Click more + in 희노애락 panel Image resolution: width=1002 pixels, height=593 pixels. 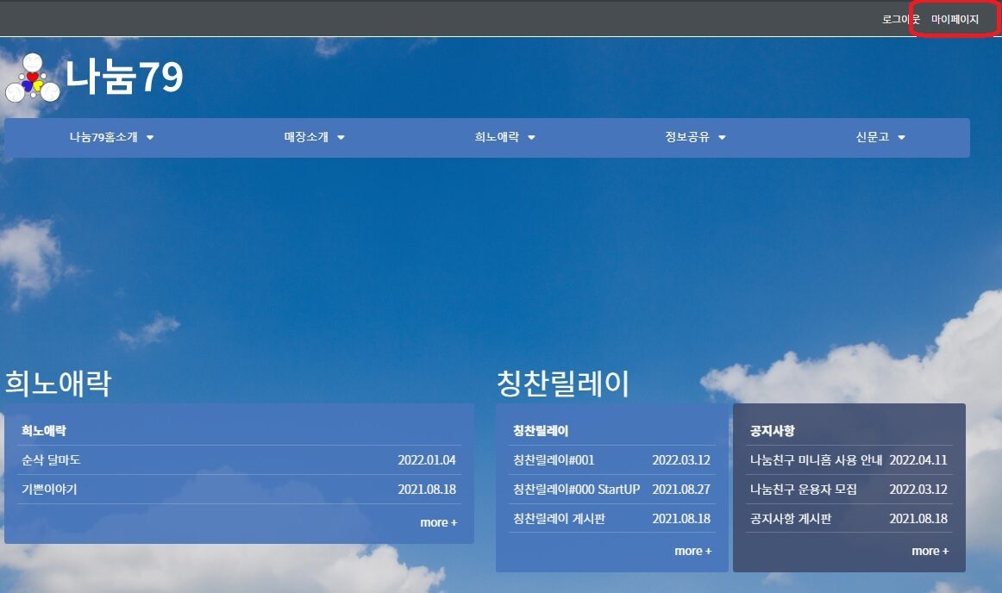pyautogui.click(x=438, y=522)
